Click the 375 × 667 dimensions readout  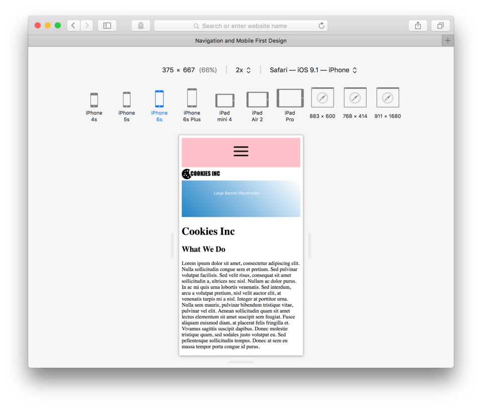point(178,70)
